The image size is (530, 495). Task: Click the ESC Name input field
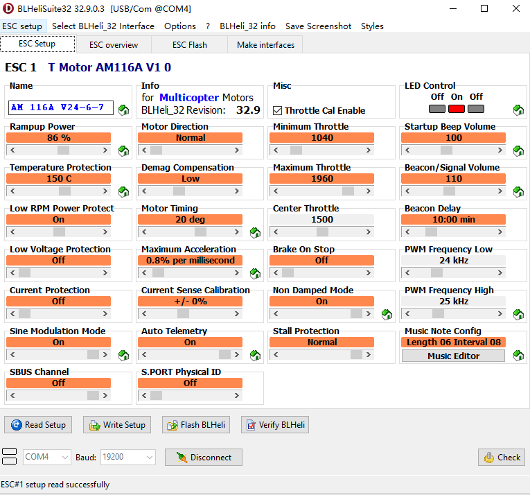61,107
